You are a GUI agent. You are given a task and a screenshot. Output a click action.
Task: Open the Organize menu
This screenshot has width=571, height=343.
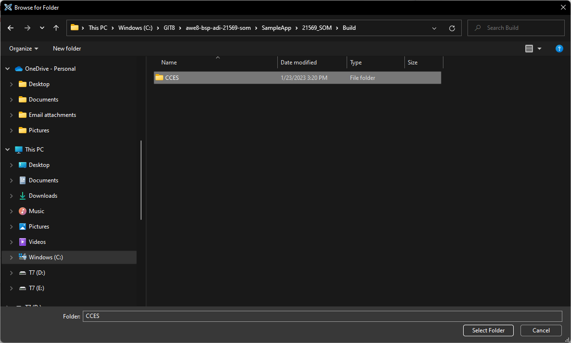[24, 49]
